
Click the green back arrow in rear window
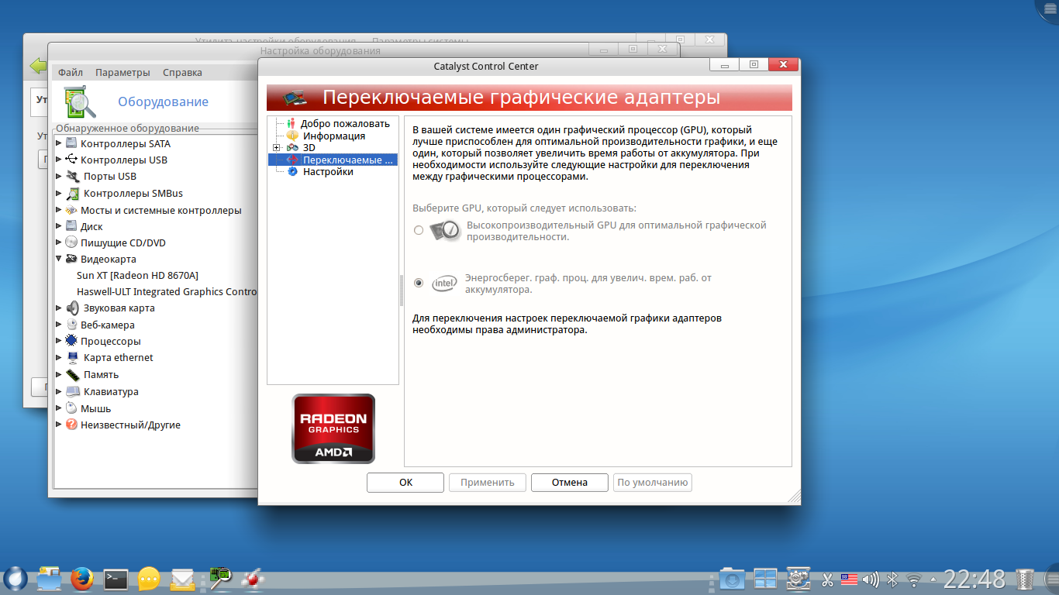(x=38, y=67)
